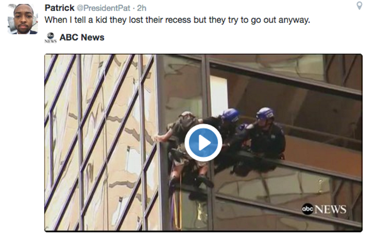Click the middle officer's blue helmet

[x=231, y=115]
